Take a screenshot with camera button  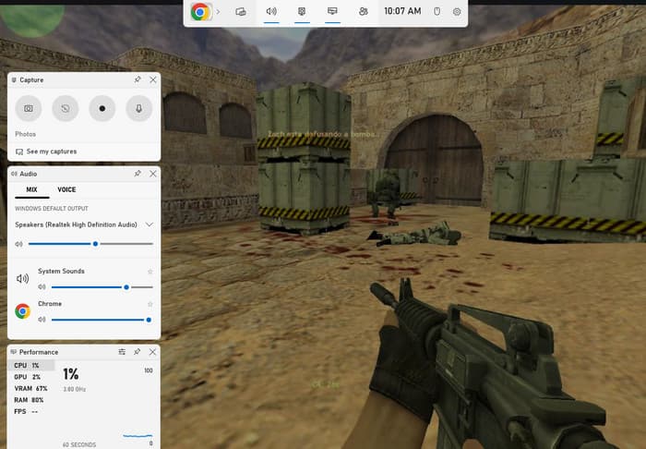click(x=29, y=108)
